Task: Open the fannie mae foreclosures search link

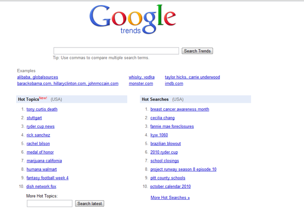Action: pos(172,126)
